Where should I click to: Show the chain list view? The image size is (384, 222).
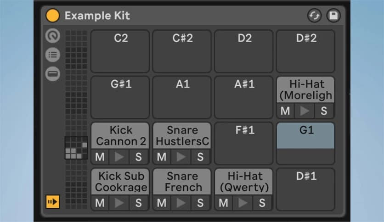click(x=53, y=55)
